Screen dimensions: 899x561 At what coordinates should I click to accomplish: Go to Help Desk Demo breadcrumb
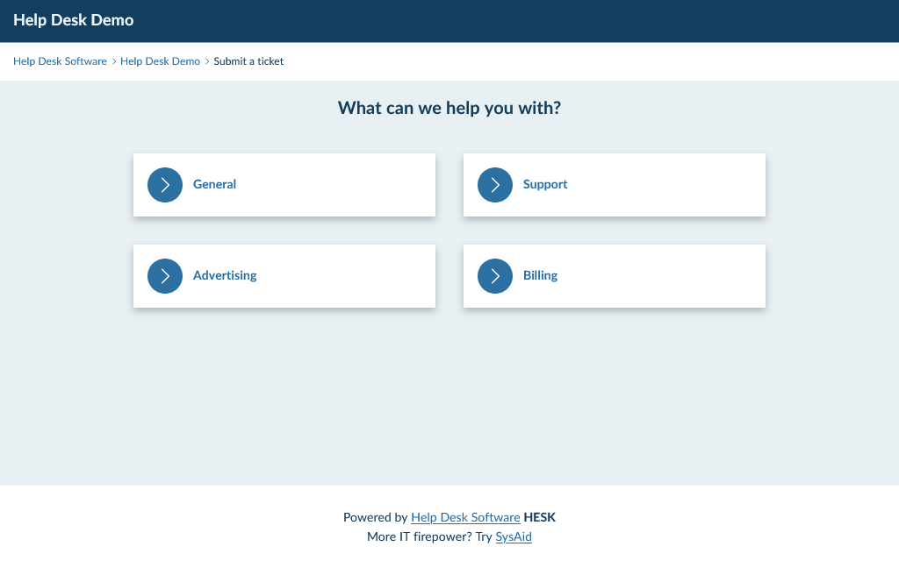click(x=160, y=61)
